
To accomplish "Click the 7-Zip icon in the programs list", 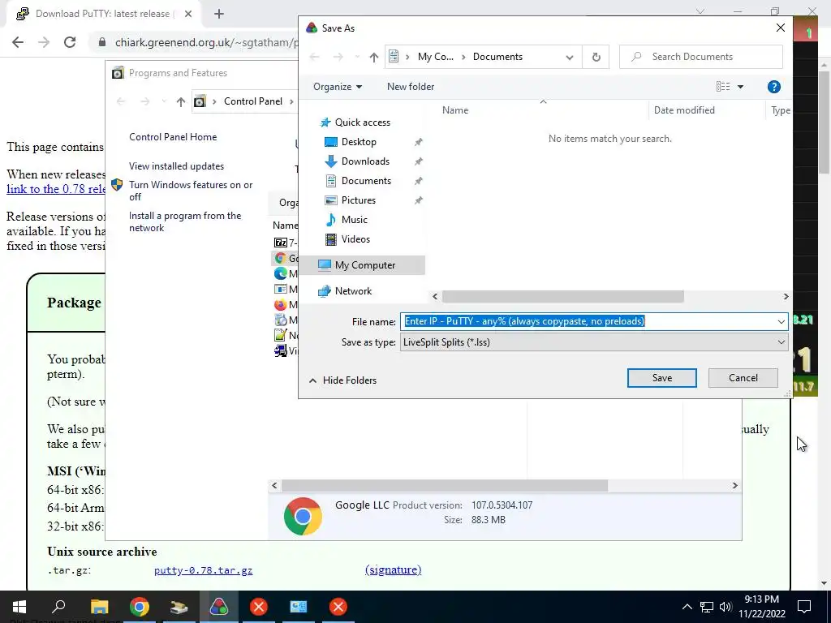I will pyautogui.click(x=280, y=243).
